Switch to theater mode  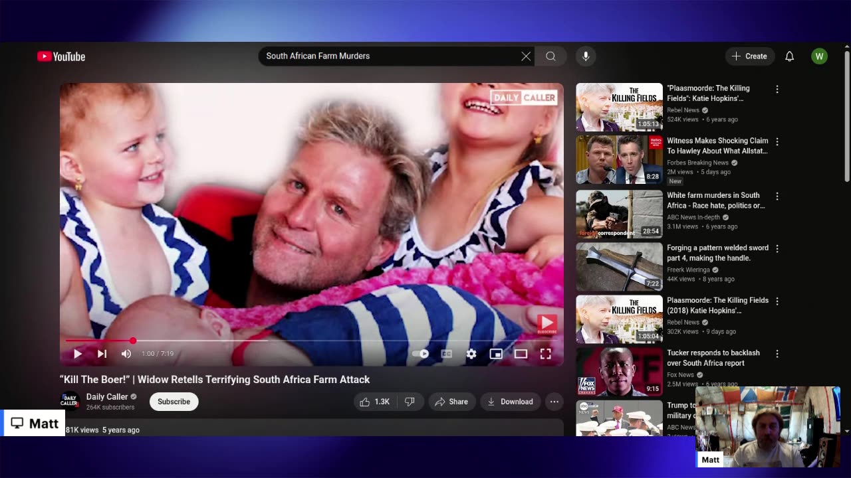click(521, 354)
